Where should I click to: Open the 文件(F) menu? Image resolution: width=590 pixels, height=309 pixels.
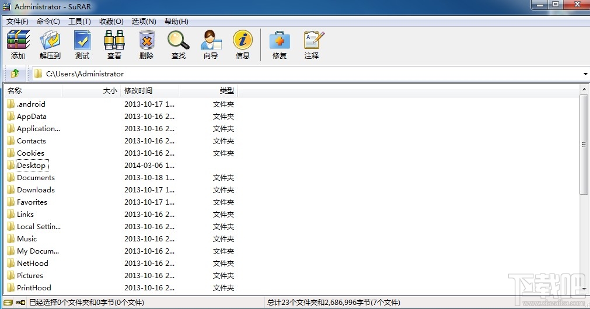(x=18, y=22)
